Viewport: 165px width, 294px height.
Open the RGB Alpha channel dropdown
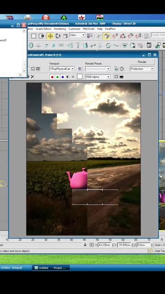click(x=98, y=77)
